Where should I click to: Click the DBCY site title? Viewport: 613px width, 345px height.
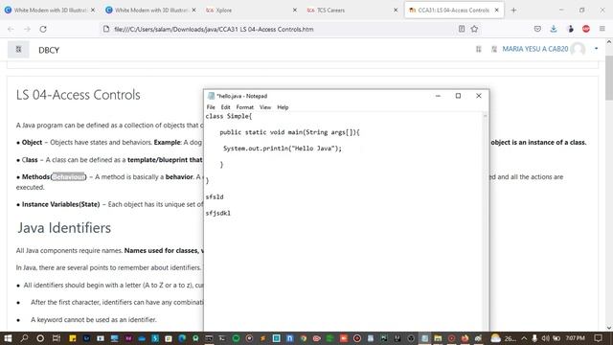click(49, 50)
